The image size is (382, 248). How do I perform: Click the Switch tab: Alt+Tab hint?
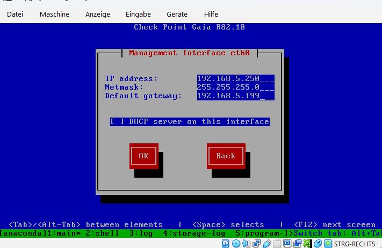click(x=337, y=234)
